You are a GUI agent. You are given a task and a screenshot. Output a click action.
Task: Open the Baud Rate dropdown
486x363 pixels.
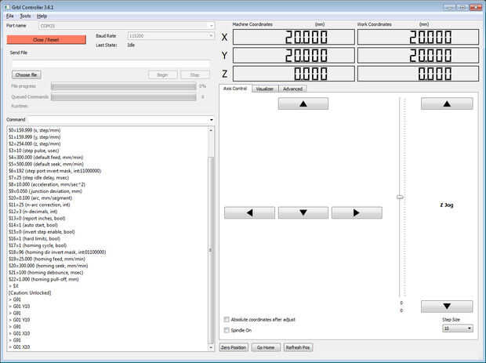coord(171,36)
